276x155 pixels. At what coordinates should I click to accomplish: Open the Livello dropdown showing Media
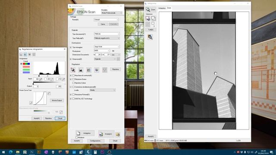103,90
